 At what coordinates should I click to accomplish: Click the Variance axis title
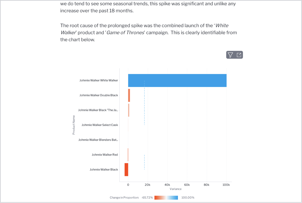[x=176, y=189]
